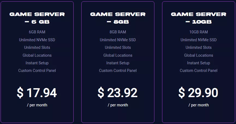Click Instant Setup in the 6 GB card

pyautogui.click(x=37, y=63)
